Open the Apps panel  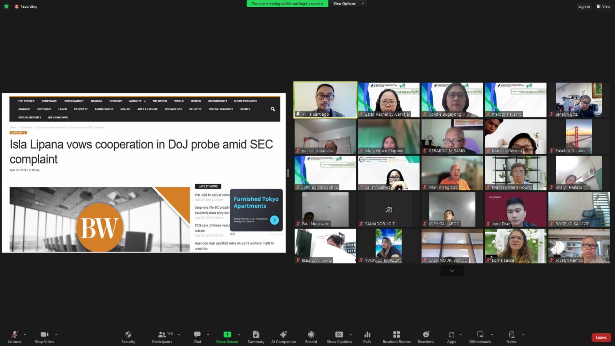(x=452, y=337)
